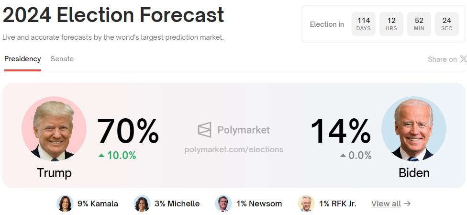The width and height of the screenshot is (467, 215).
Task: Click the 9% Kamala label
Action: (98, 204)
